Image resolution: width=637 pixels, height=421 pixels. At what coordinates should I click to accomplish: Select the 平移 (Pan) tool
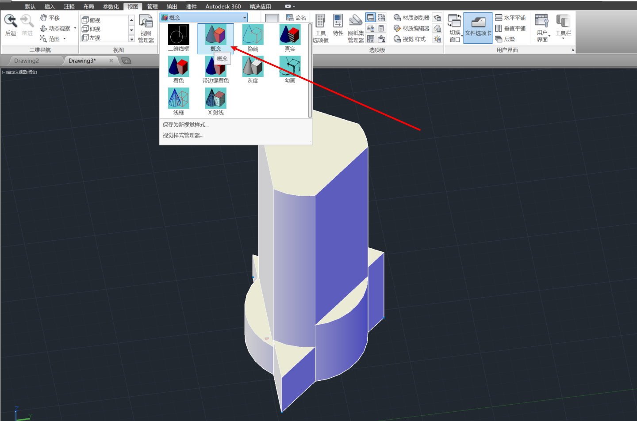[x=50, y=18]
